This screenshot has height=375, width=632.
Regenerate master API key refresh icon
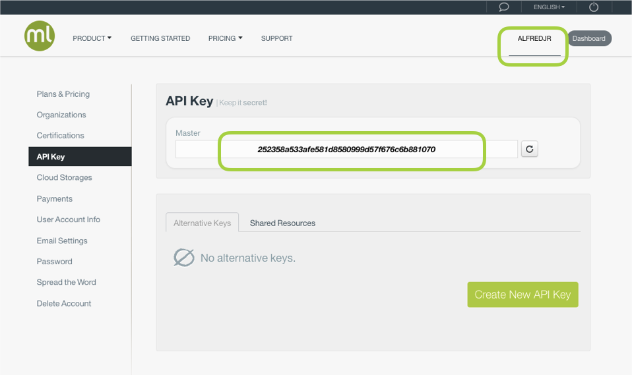click(530, 149)
